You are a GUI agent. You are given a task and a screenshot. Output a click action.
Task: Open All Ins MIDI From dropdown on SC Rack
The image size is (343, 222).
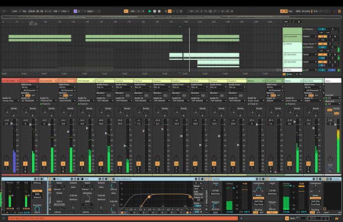[30, 87]
